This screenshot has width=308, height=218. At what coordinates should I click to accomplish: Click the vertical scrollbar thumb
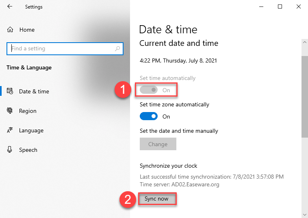click(305, 97)
